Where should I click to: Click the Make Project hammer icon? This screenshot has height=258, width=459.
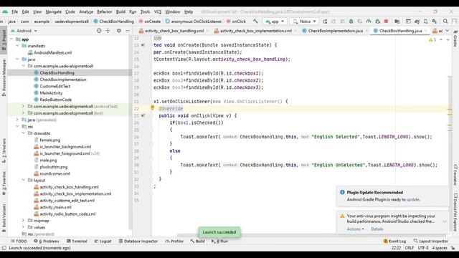255,21
